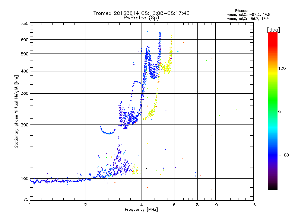This screenshot has width=298, height=223.
Task: Click the '[deg]' colorbar unit label
Action: click(x=273, y=30)
